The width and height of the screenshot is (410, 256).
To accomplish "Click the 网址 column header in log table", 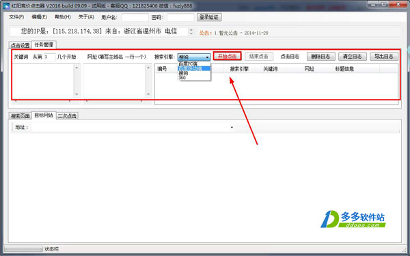I will (309, 69).
